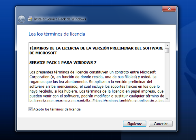Click the license text scrollbar down arrow
Viewport: 196px width, 140px height.
[x=167, y=99]
